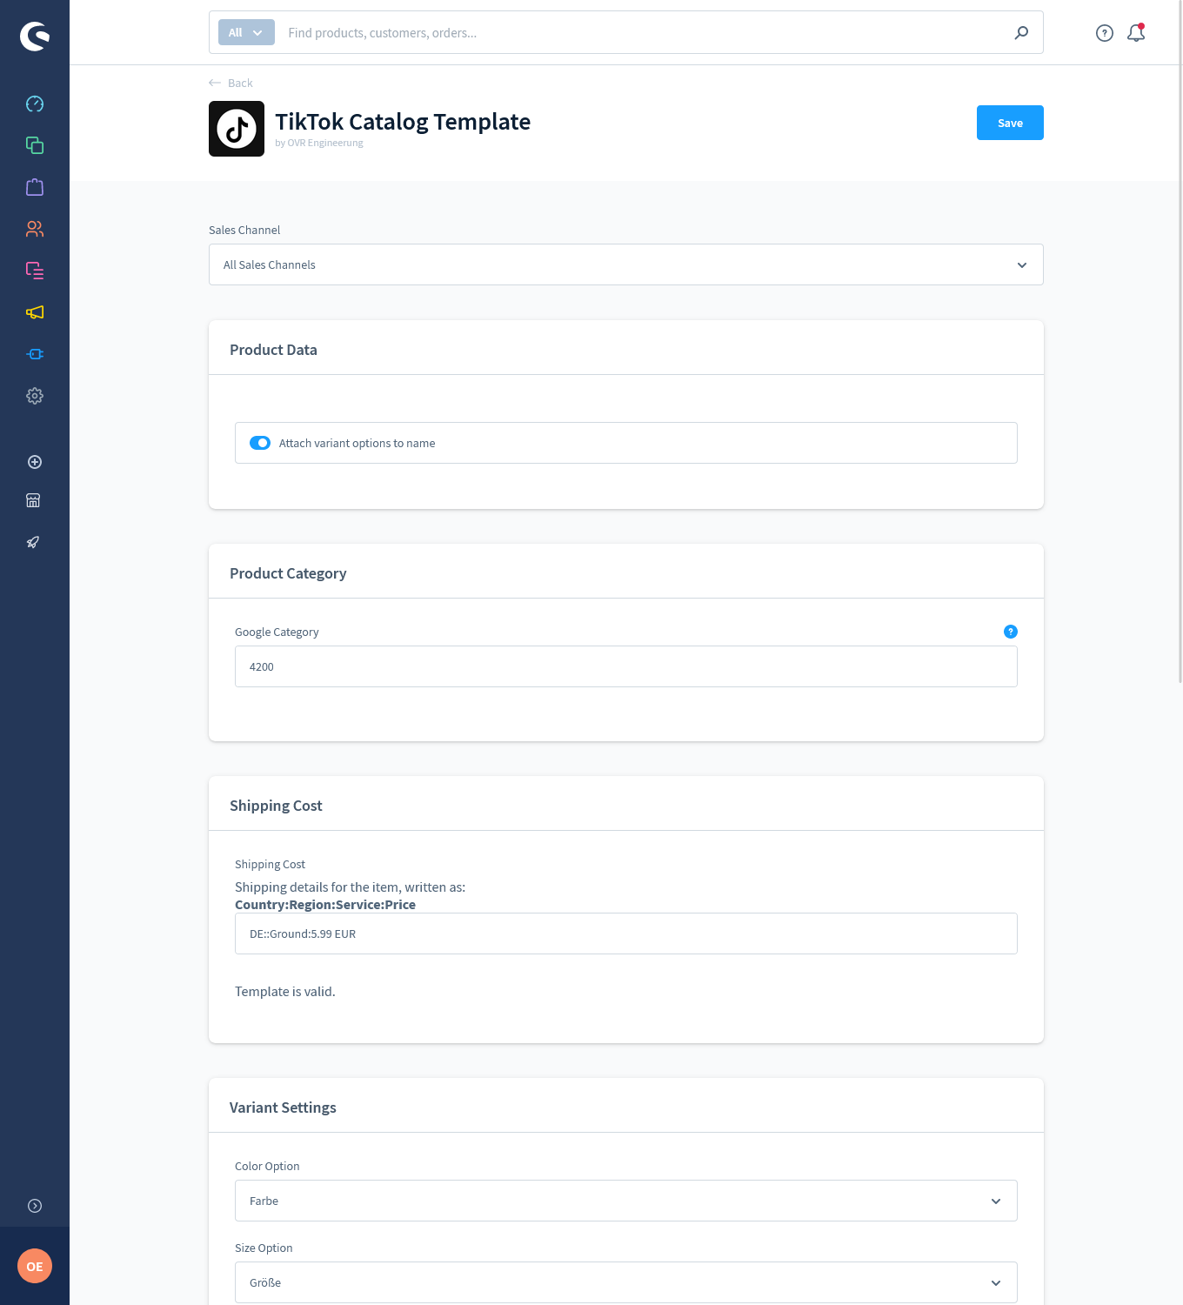Open the Settings gear icon
Screen dimensions: 1183x1305
pos(35,396)
